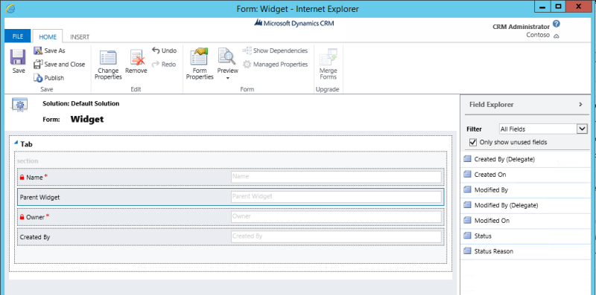Click the Internet Explorer logo in title bar
The image size is (596, 295).
pyautogui.click(x=10, y=8)
